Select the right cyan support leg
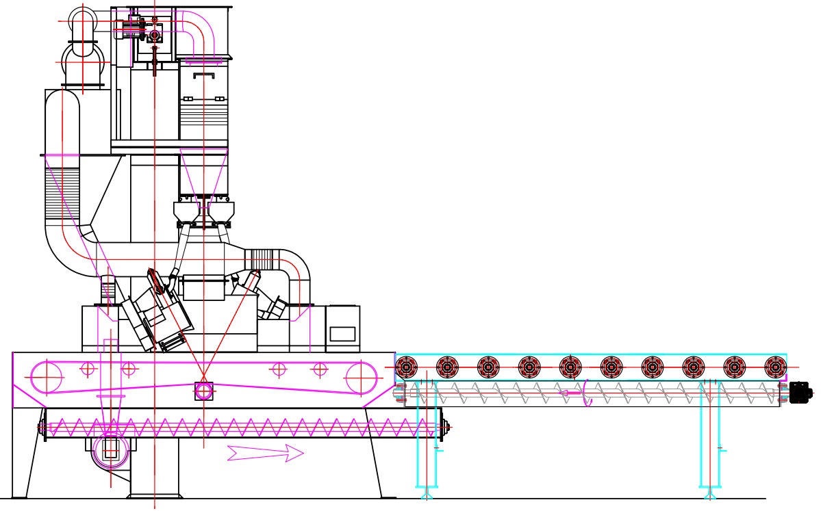Image resolution: width=821 pixels, height=511 pixels. (x=709, y=438)
